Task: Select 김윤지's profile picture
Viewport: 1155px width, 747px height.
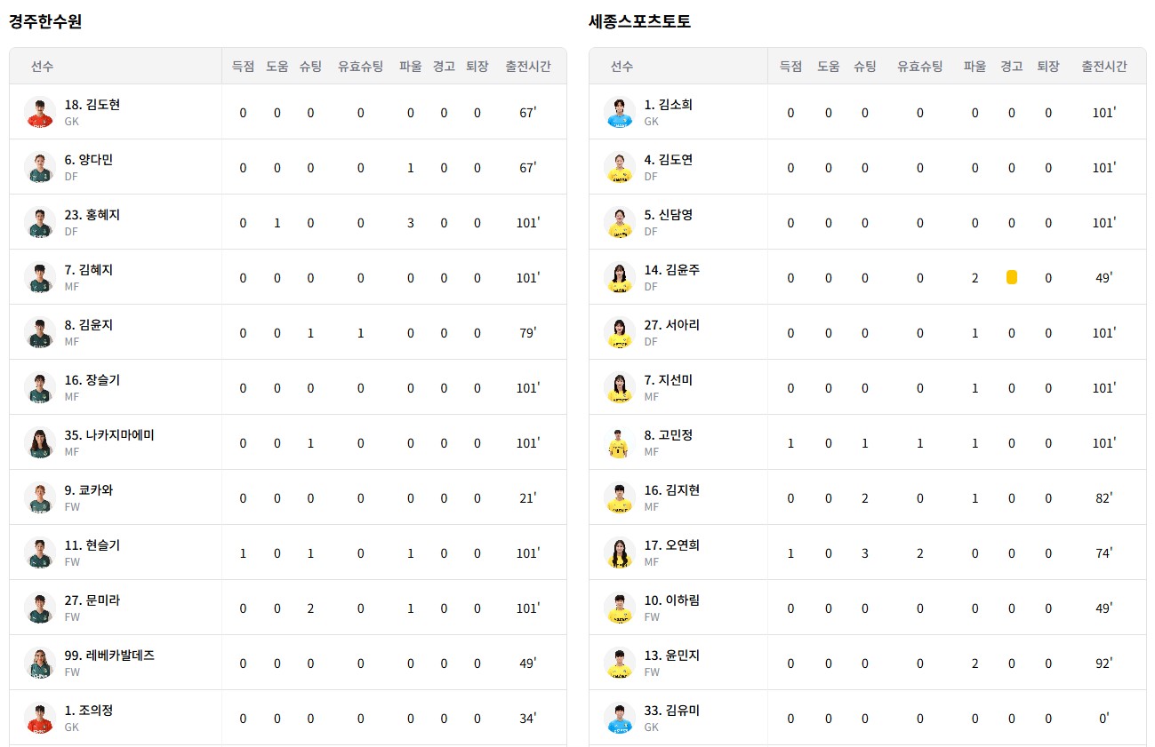Action: 40,332
